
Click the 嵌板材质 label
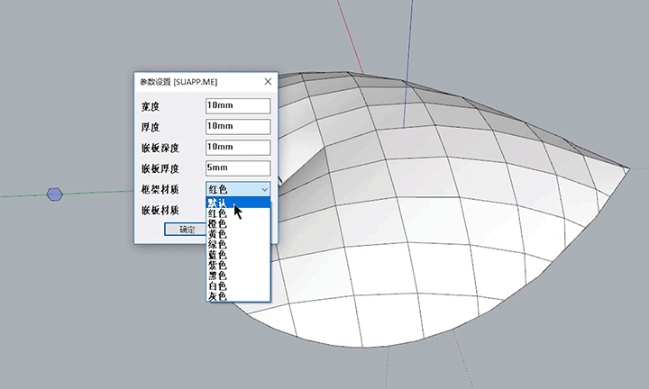(x=160, y=211)
